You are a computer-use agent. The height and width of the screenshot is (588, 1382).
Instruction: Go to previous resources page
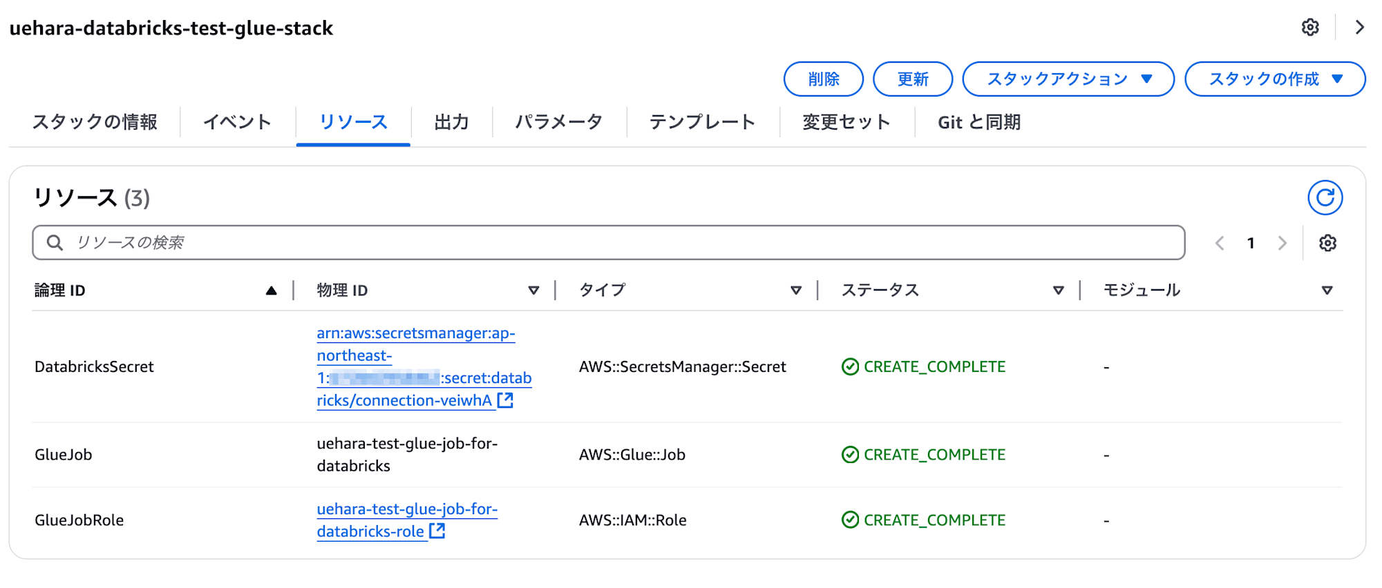[x=1220, y=243]
